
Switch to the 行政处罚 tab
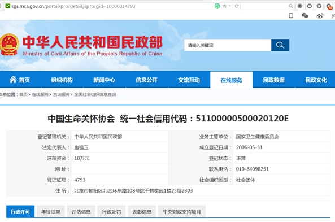tap(111, 211)
